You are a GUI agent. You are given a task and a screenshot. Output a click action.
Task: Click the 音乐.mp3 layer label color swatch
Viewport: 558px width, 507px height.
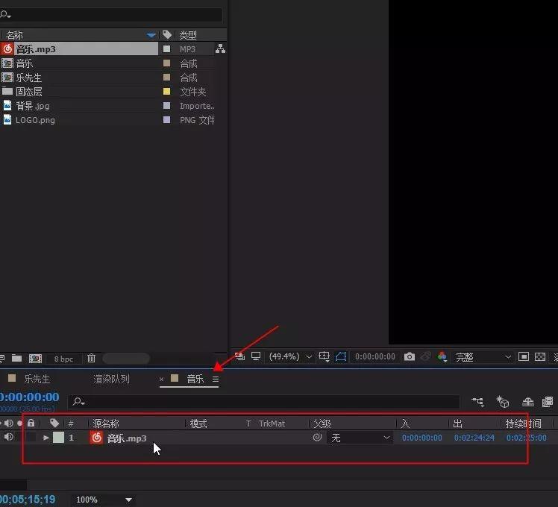[x=58, y=437]
